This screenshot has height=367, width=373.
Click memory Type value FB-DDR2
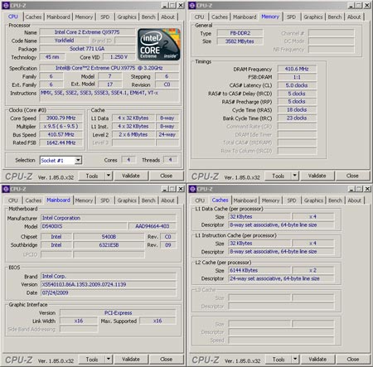240,33
